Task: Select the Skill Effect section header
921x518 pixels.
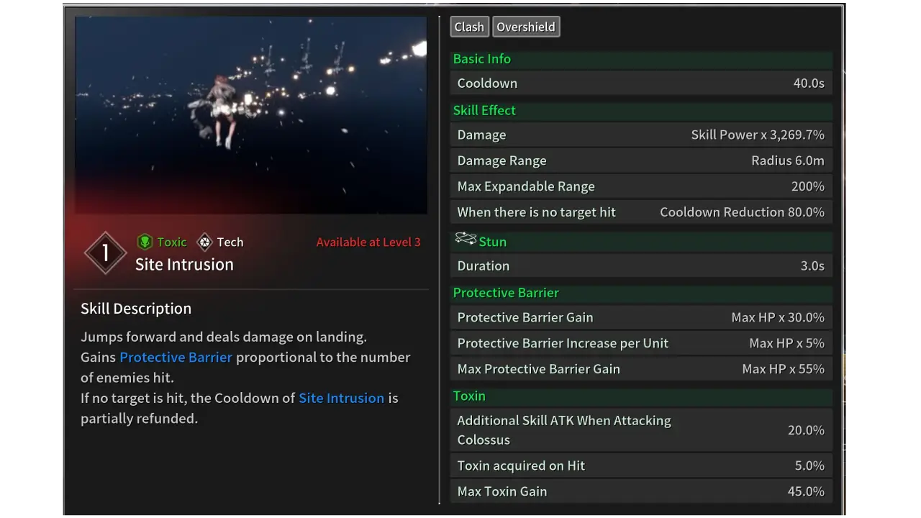Action: click(484, 110)
